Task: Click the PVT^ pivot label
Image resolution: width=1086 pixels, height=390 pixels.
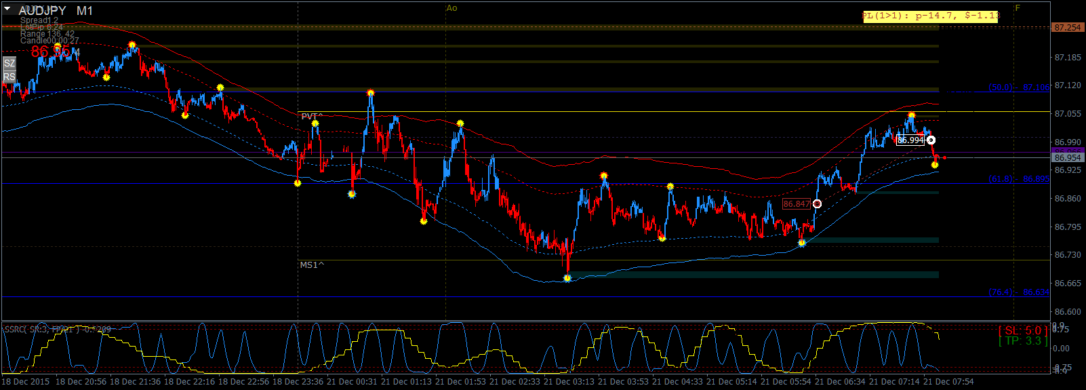Action: (311, 117)
